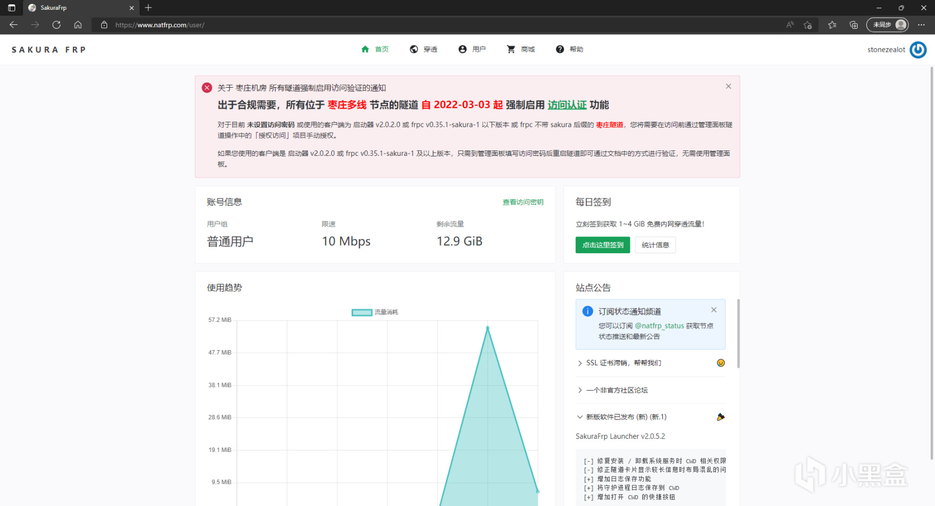Open the 首页 navigation item
The width and height of the screenshot is (935, 506).
pyautogui.click(x=375, y=49)
